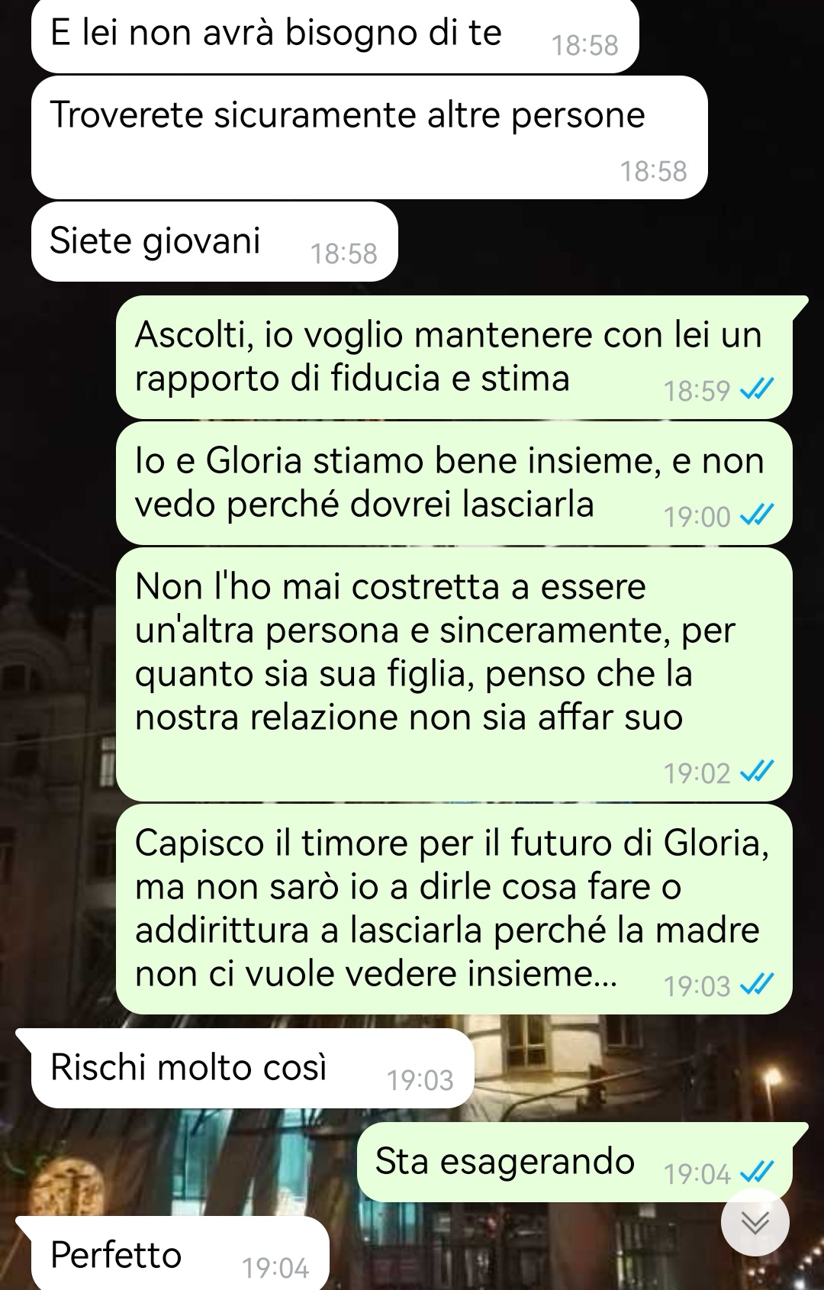Tap the blue double ticks at 19:00
The width and height of the screenshot is (824, 1290).
[758, 516]
